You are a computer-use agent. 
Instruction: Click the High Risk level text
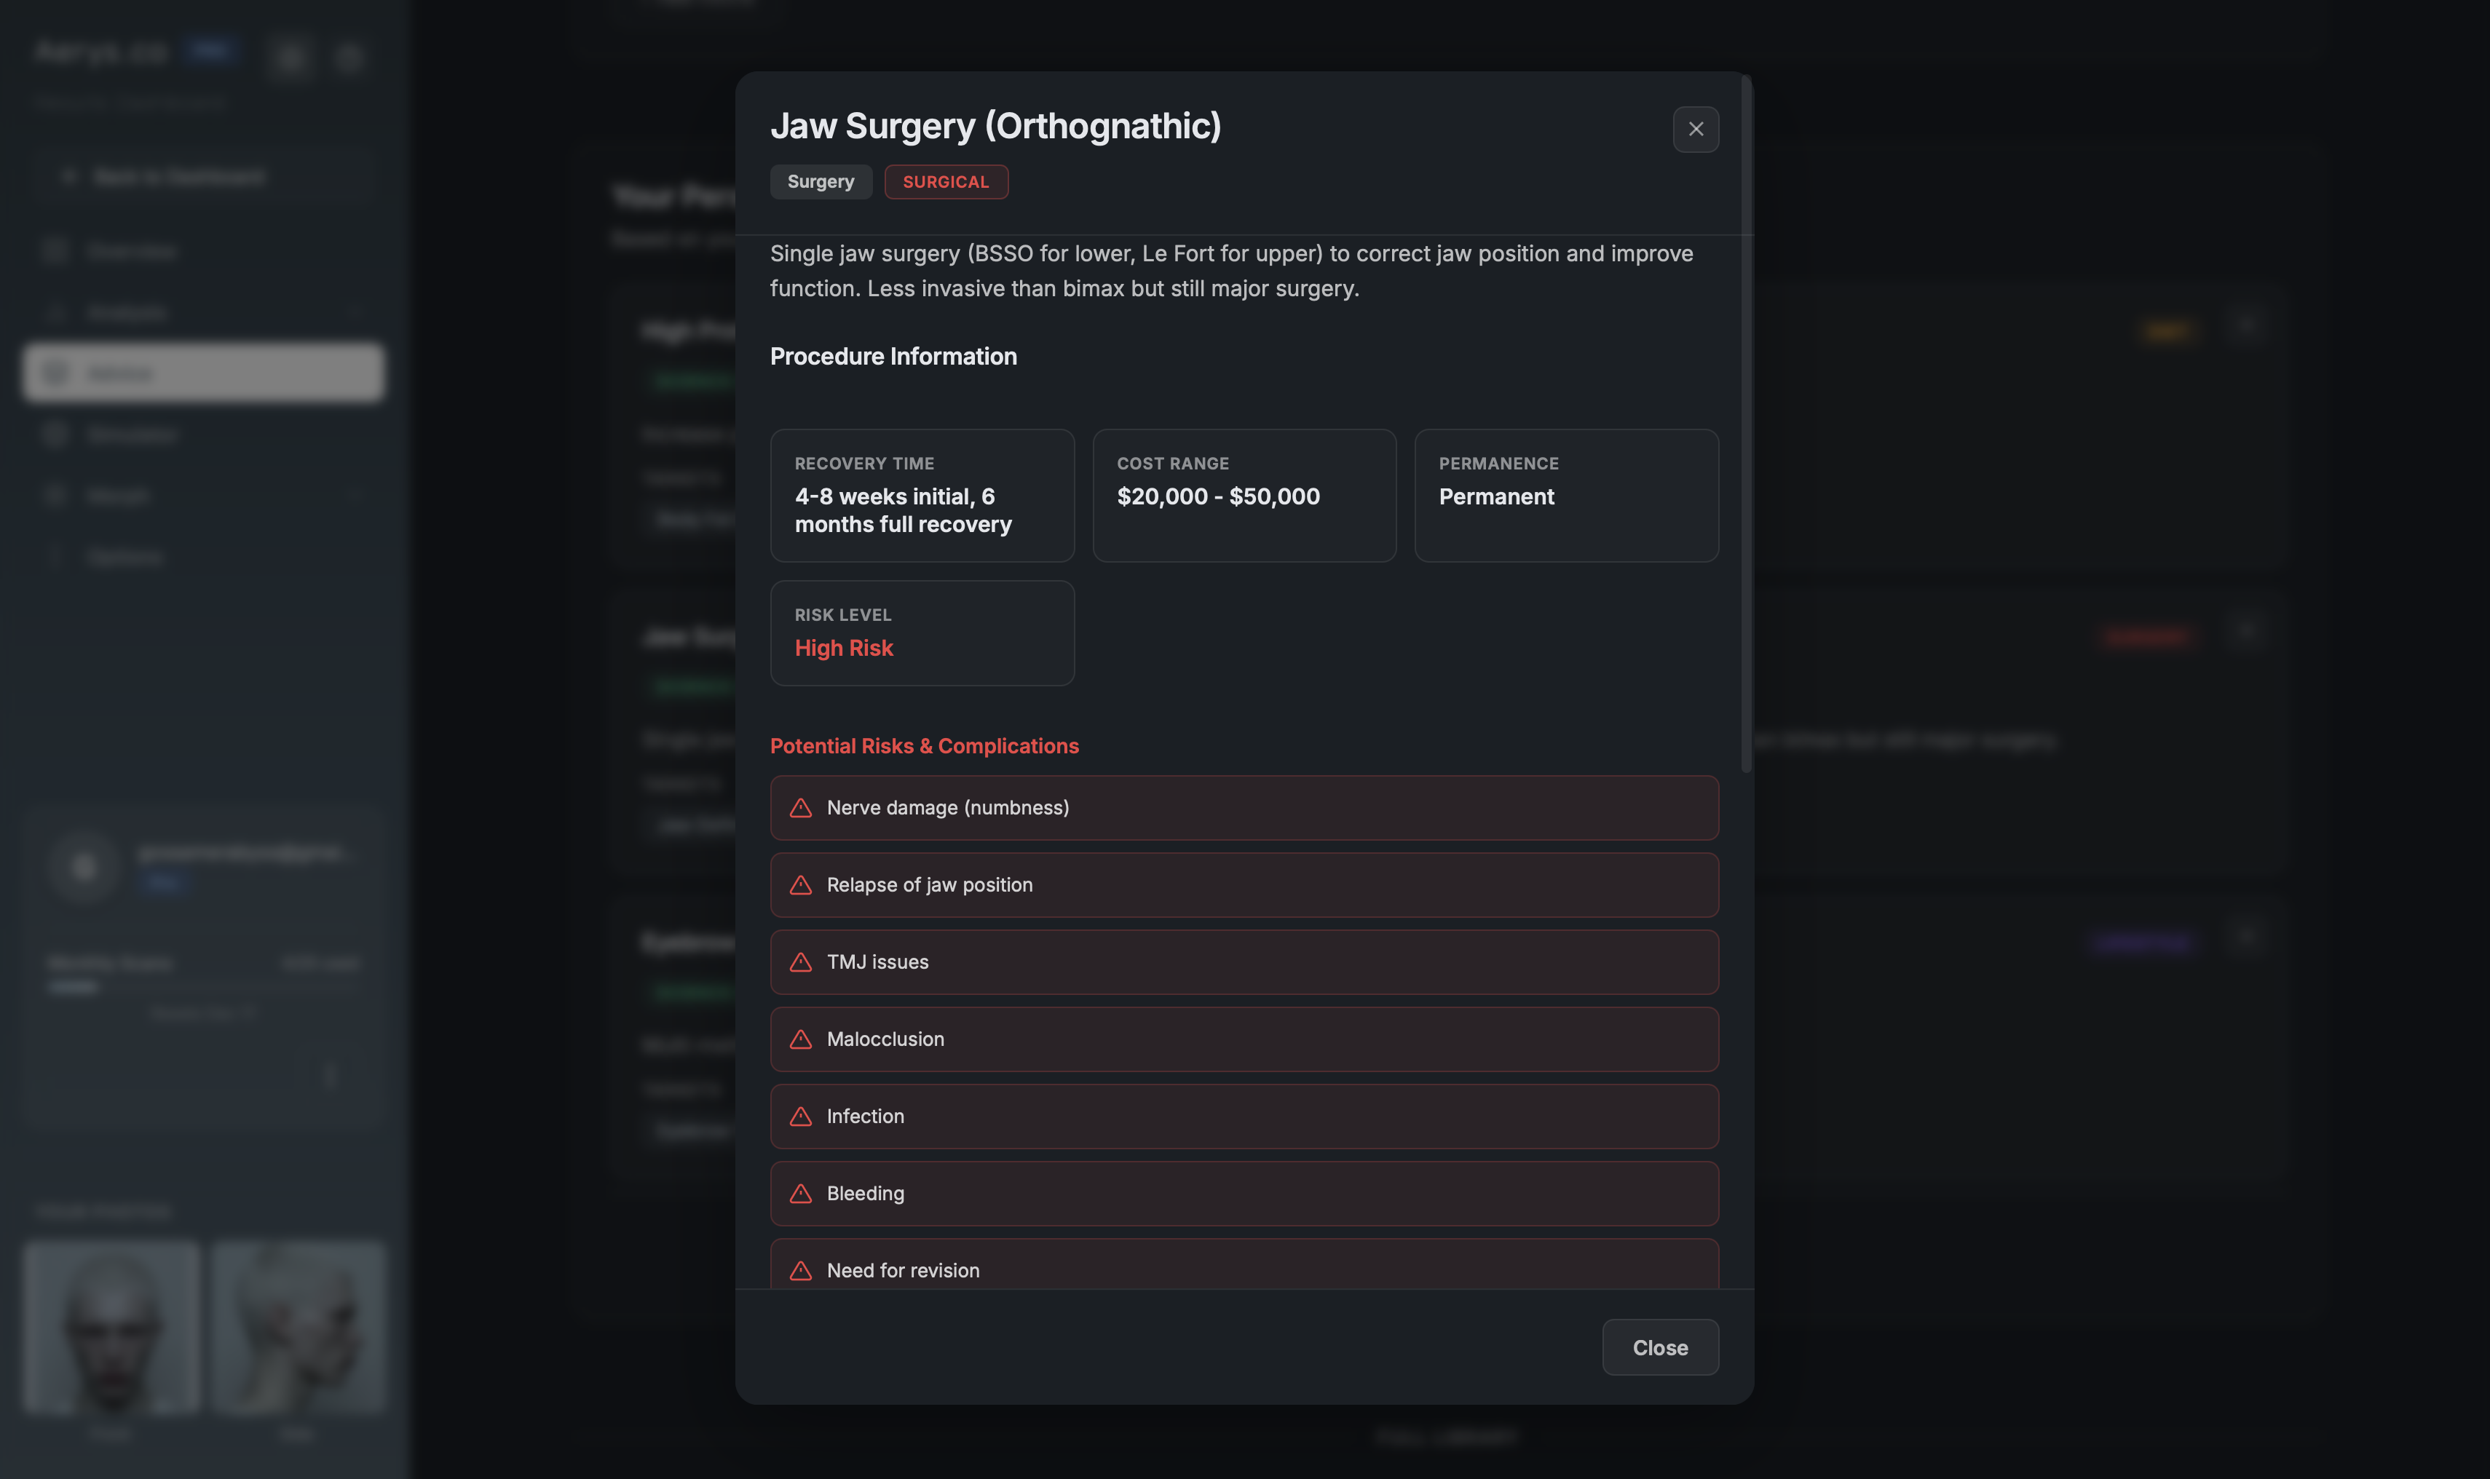[x=843, y=648]
